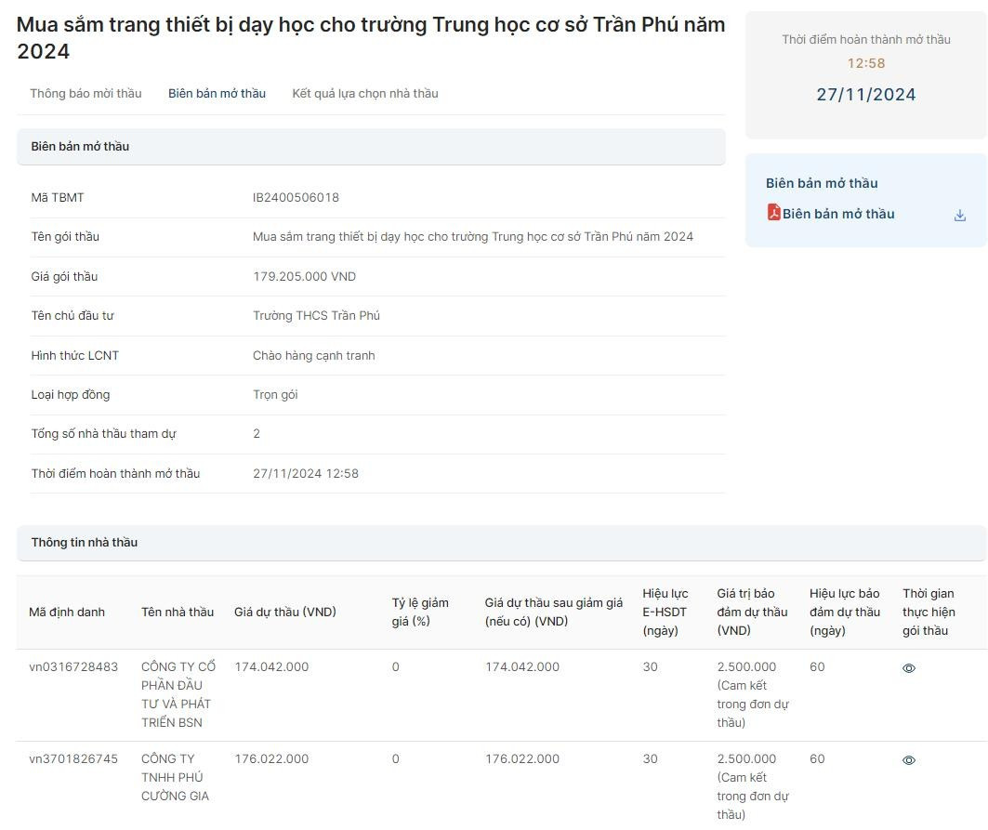Open the Thông báo mời thầu tab
This screenshot has height=830, width=988.
86,94
